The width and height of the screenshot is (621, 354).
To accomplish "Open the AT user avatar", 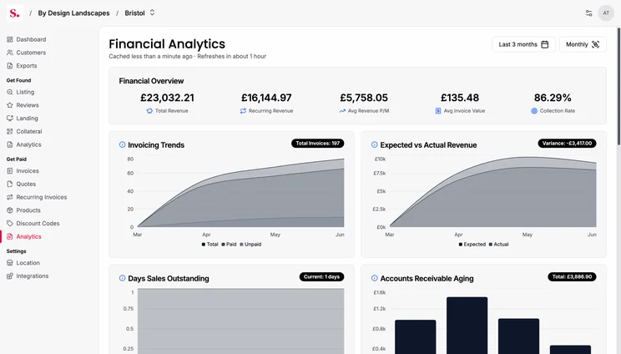I will (606, 13).
